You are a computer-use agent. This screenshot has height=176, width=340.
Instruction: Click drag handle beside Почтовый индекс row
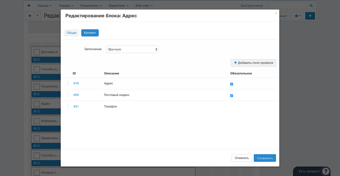pyautogui.click(x=68, y=95)
